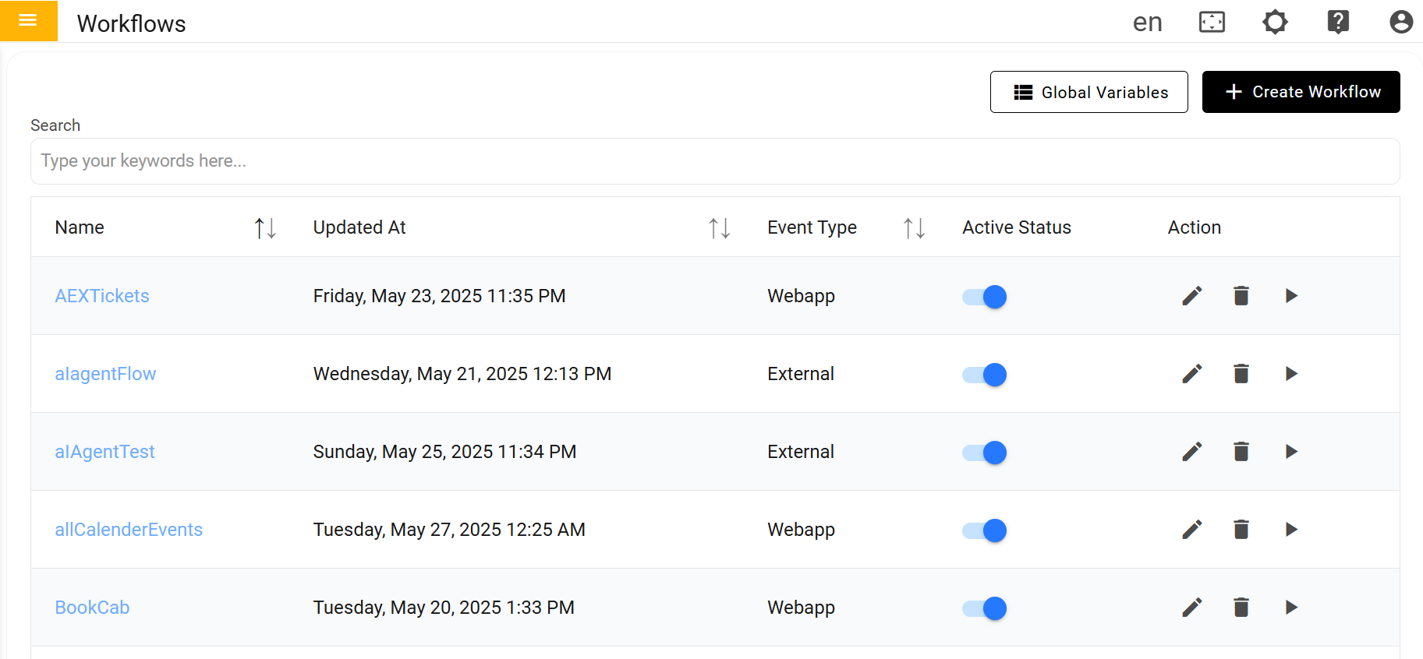Viewport: 1423px width, 659px height.
Task: Toggle active status for allCalenderEvents
Action: coord(985,530)
